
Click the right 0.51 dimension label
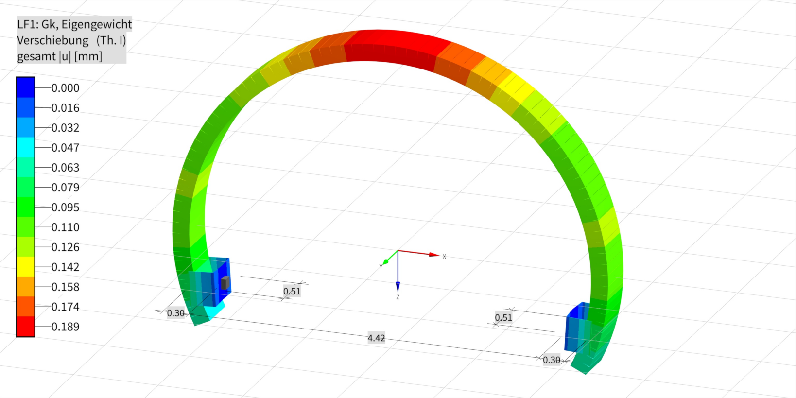pos(503,318)
